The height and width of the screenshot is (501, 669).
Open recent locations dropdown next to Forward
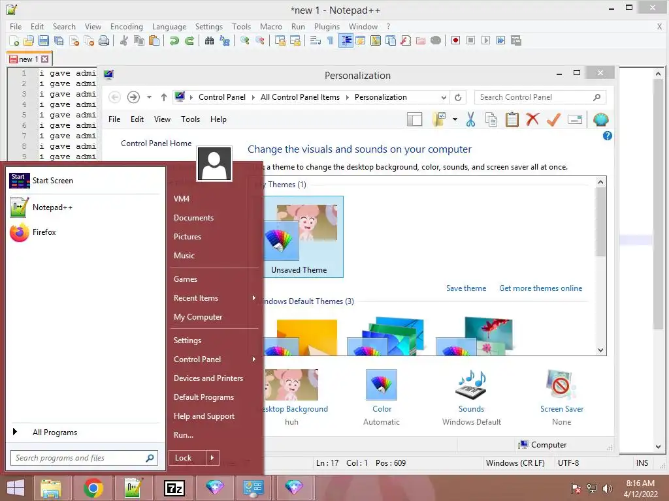tap(149, 97)
